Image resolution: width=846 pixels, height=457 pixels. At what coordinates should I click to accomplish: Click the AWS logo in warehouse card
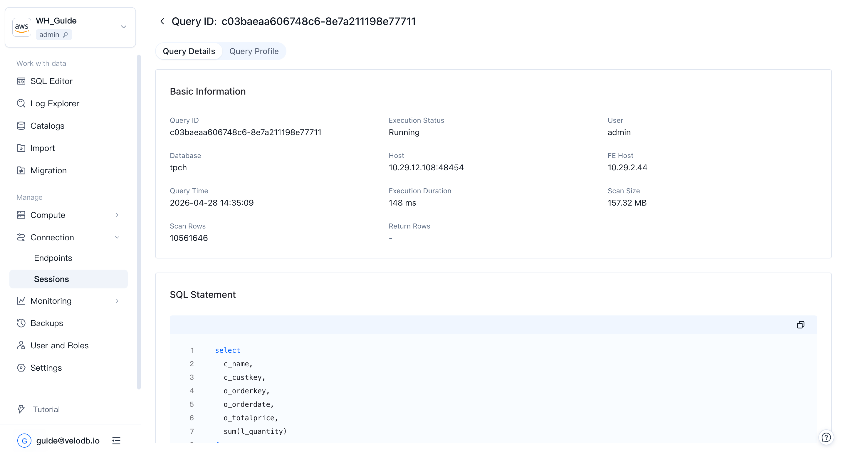(x=22, y=27)
